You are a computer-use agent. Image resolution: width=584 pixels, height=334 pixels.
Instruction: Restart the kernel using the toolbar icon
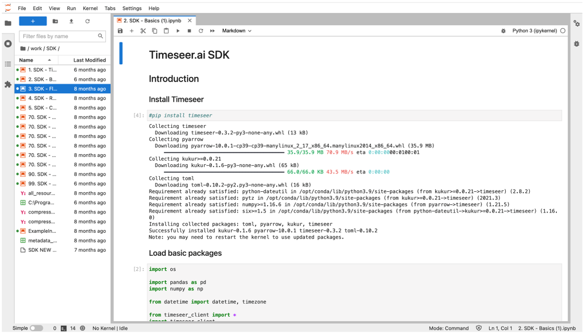point(200,31)
